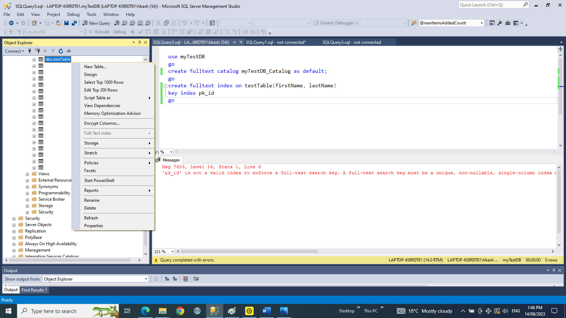566x318 pixels.
Task: Switch to Find Results 1 tab
Action: tap(34, 290)
